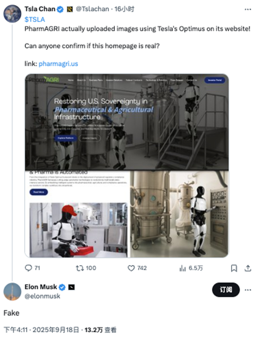Open Elon Musk's profile avatar
Viewport: 253px width, 338px height.
[12, 291]
